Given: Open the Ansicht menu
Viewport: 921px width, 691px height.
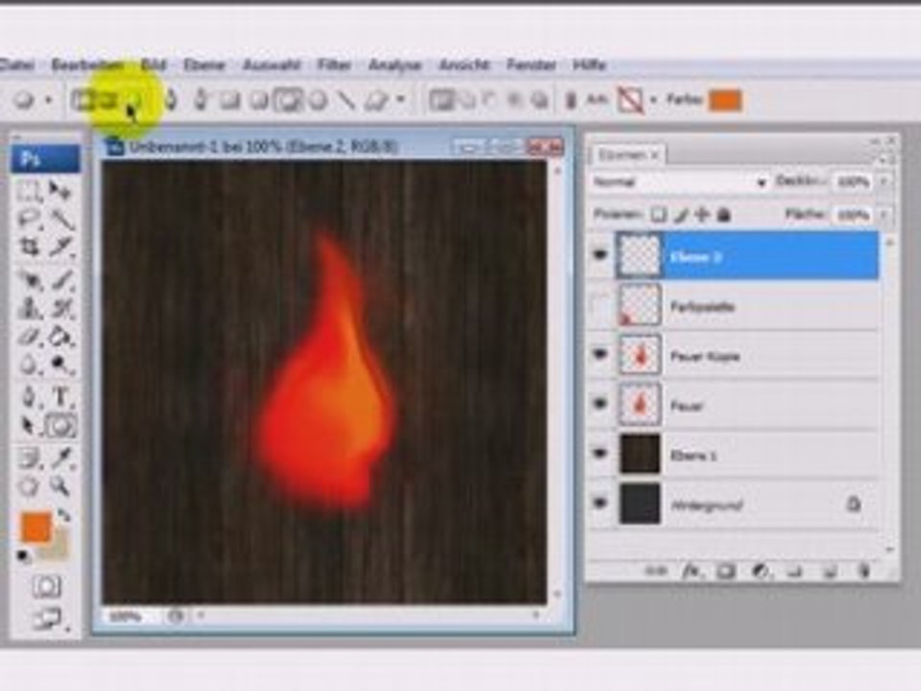Looking at the screenshot, I should (x=464, y=65).
